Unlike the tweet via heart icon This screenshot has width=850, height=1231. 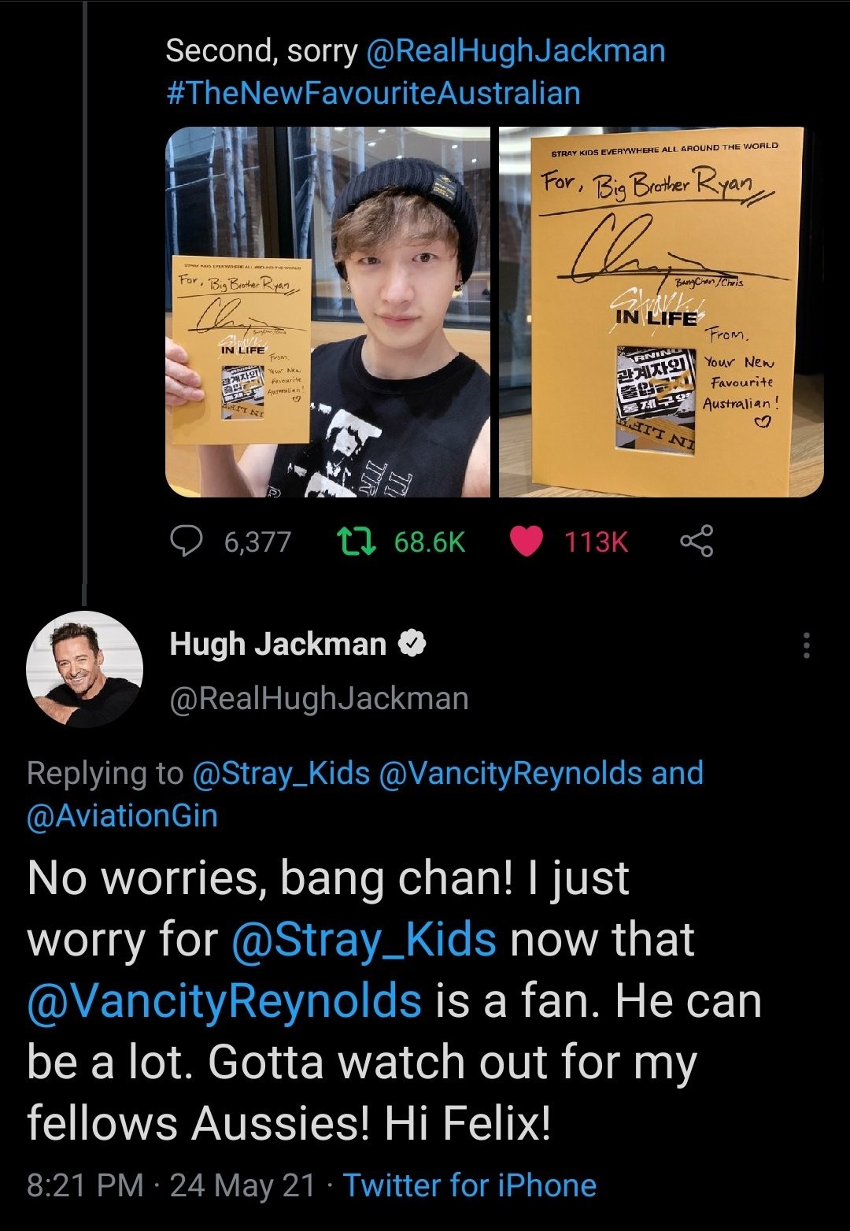coord(527,542)
